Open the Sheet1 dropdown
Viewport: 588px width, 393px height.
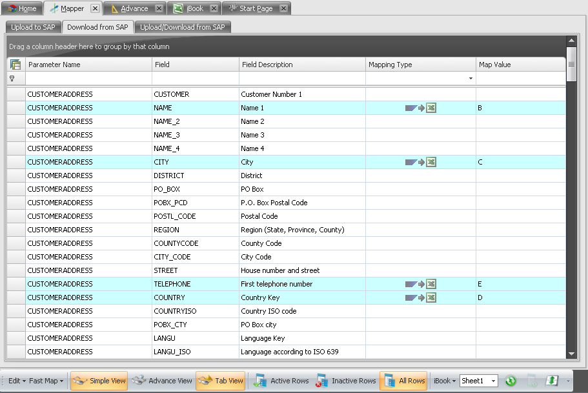click(x=493, y=381)
